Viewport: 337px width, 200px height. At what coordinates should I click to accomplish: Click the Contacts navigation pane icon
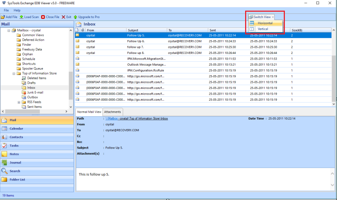pos(4,137)
